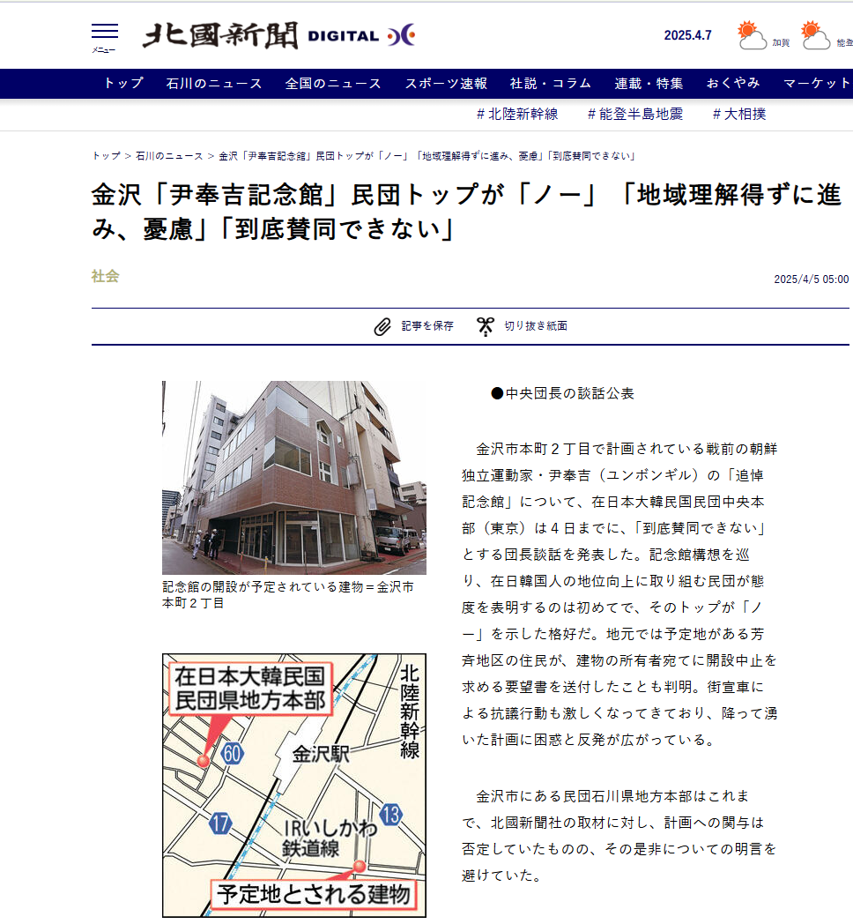Click the #能登半島地震 hashtag link
This screenshot has height=924, width=853.
(x=634, y=114)
